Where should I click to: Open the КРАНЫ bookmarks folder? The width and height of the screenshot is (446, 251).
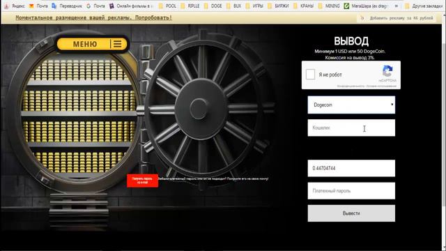coord(303,6)
